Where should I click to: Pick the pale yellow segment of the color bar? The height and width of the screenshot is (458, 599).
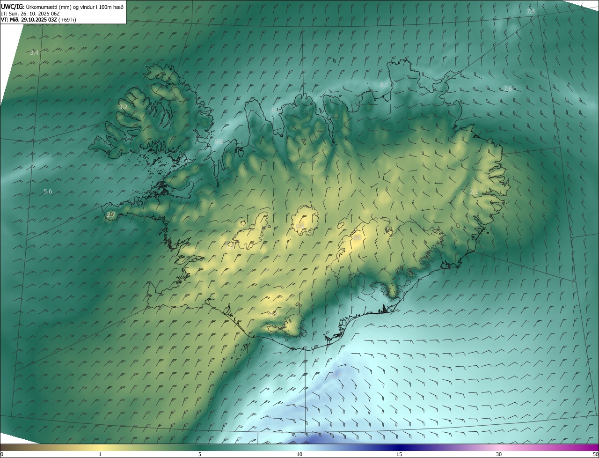pos(100,448)
